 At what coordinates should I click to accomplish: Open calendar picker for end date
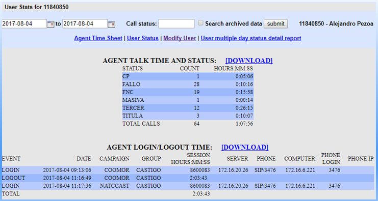click(112, 24)
